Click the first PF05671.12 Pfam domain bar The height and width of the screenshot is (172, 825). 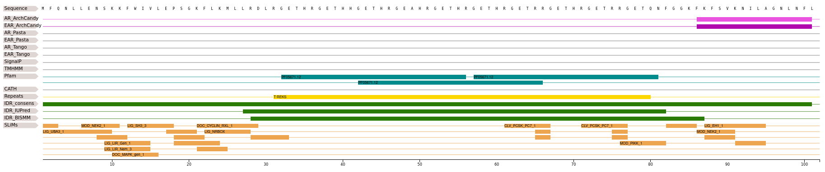click(373, 77)
